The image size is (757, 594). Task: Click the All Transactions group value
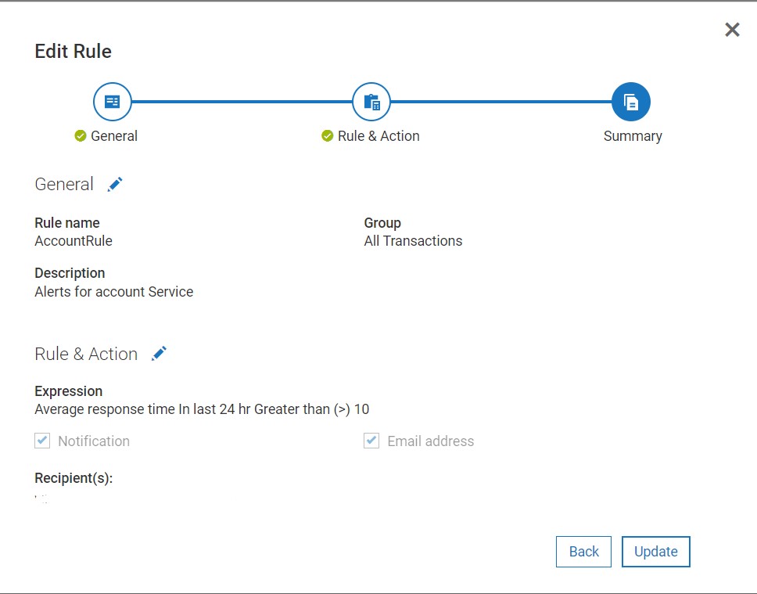(x=413, y=241)
